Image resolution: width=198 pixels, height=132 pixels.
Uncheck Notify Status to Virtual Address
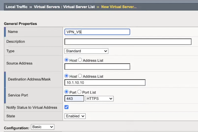[67, 107]
